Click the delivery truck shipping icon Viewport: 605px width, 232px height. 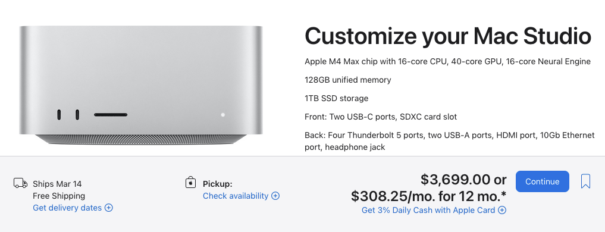click(20, 183)
